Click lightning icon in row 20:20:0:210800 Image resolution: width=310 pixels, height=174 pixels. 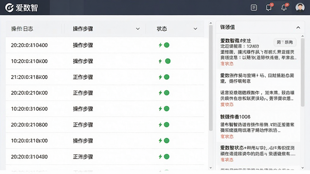point(160,125)
